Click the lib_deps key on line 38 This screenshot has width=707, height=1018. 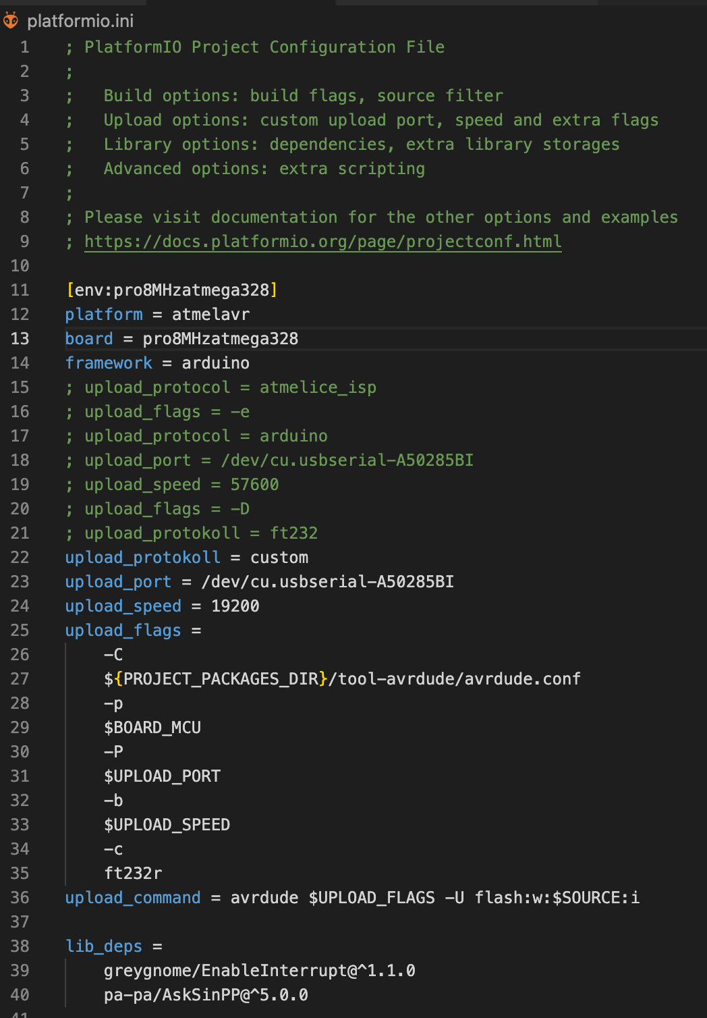pyautogui.click(x=104, y=946)
